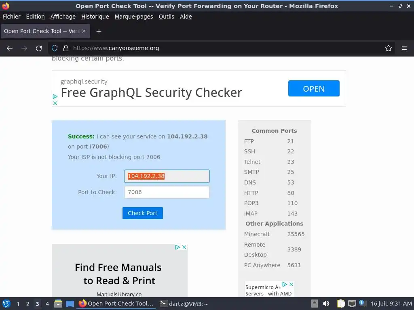Open the notification tray icon
Viewport: 414px width, 310px height.
[362, 303]
